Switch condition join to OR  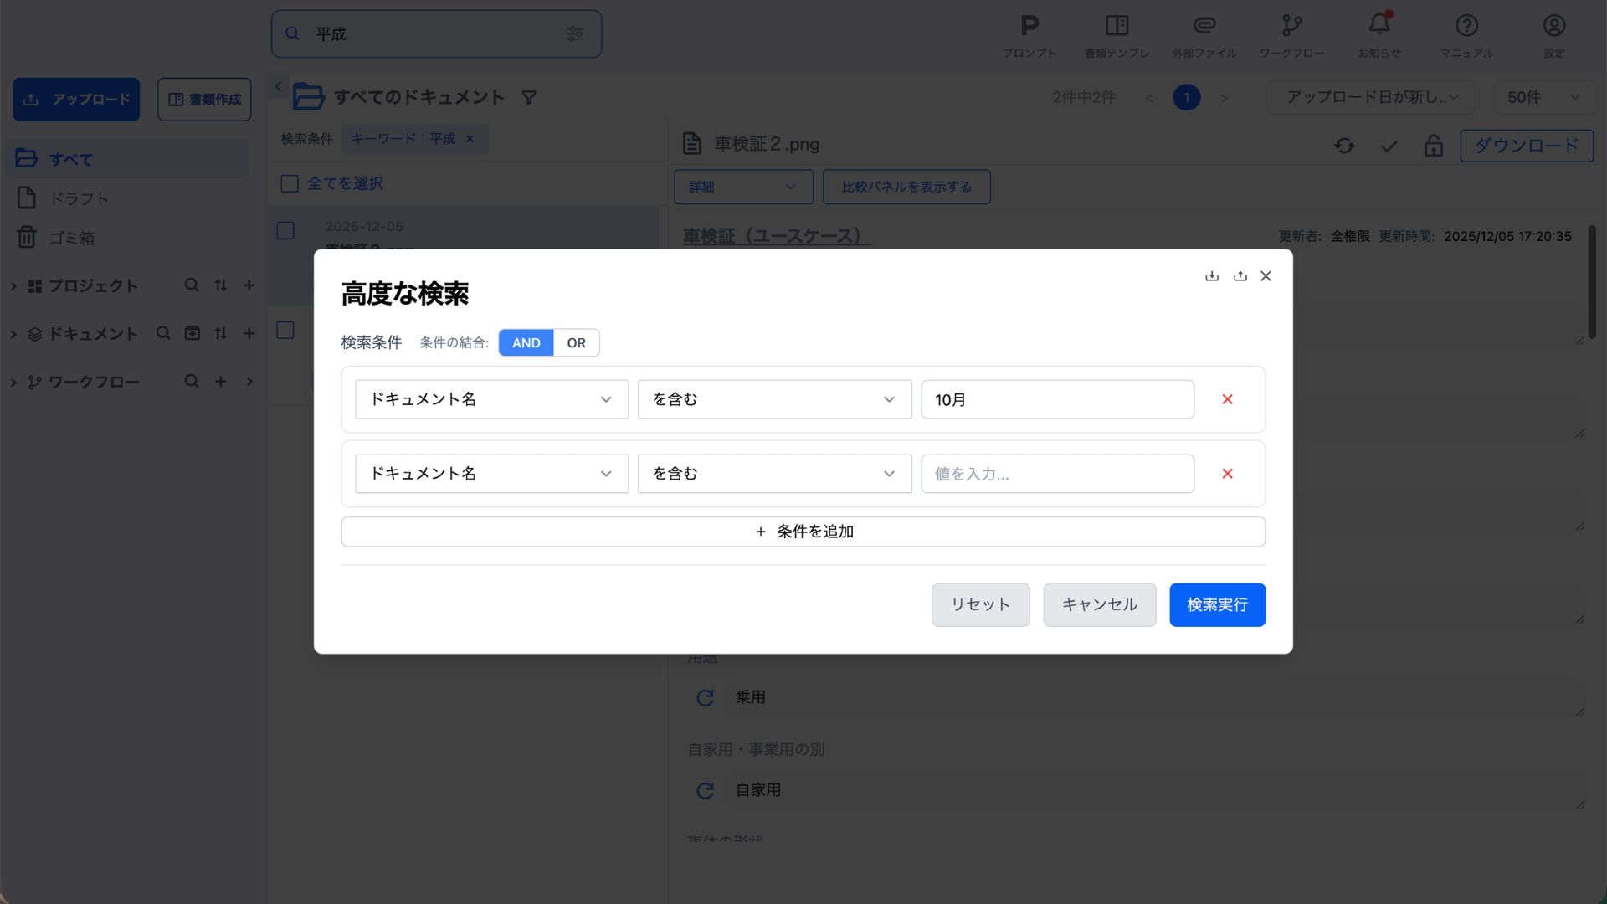576,343
